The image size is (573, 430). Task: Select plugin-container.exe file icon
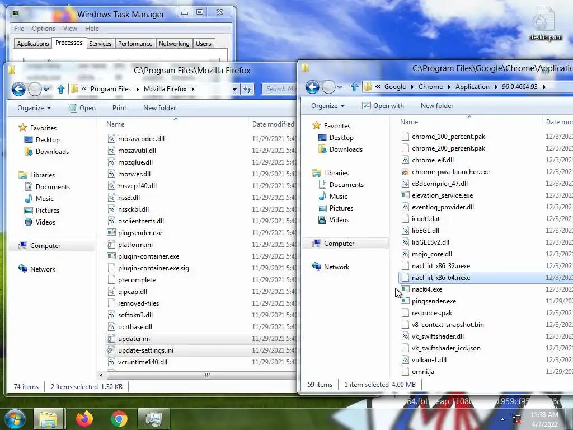click(111, 256)
